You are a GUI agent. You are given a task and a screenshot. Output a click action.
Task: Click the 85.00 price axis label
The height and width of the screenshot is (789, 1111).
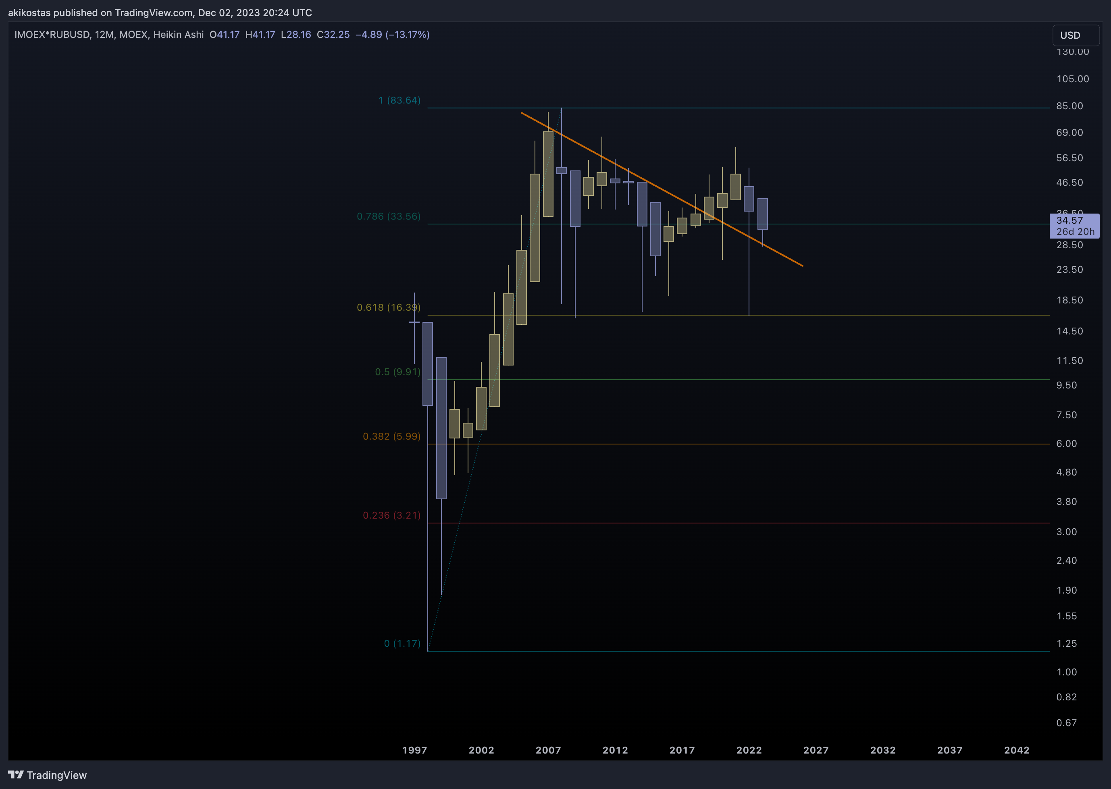coord(1070,106)
